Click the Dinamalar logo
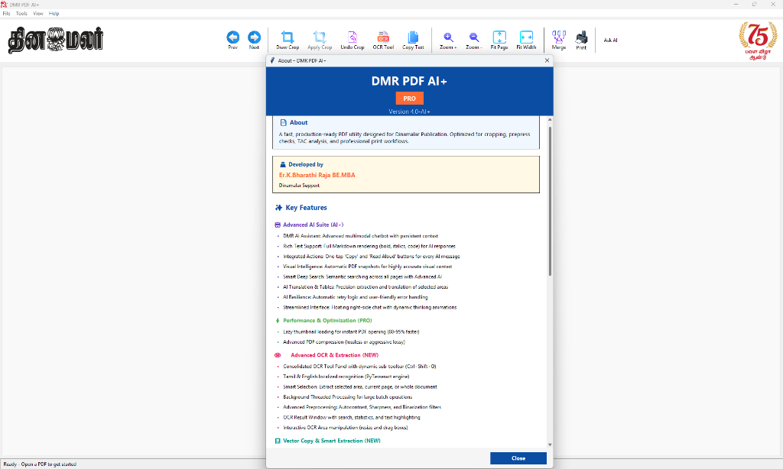 click(x=55, y=40)
